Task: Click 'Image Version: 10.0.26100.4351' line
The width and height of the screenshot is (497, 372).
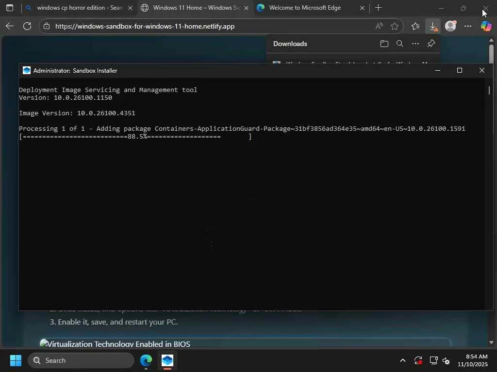Action: tap(77, 113)
